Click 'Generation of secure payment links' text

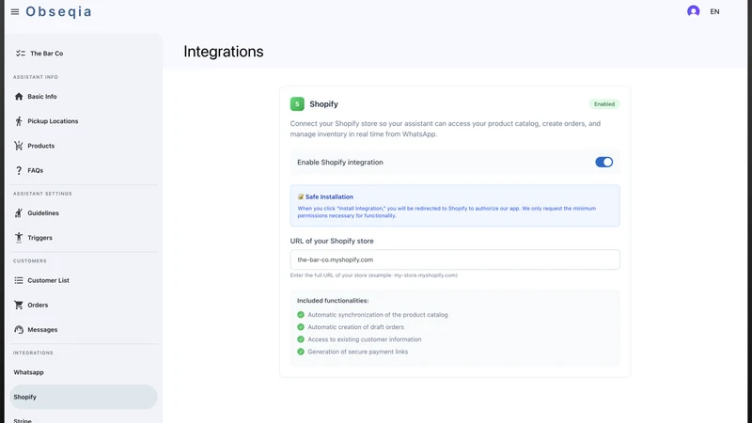[358, 352]
